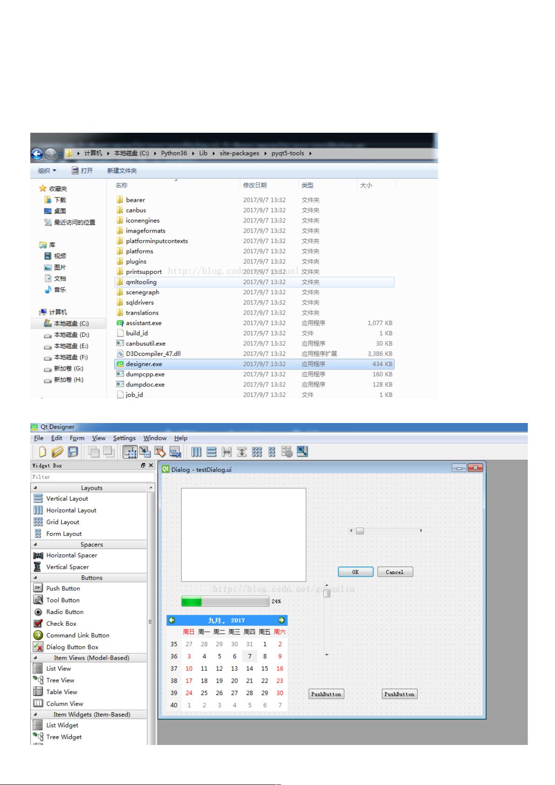Select Tree View in Widget Box
Image resolution: width=555 pixels, height=785 pixels.
(x=60, y=680)
